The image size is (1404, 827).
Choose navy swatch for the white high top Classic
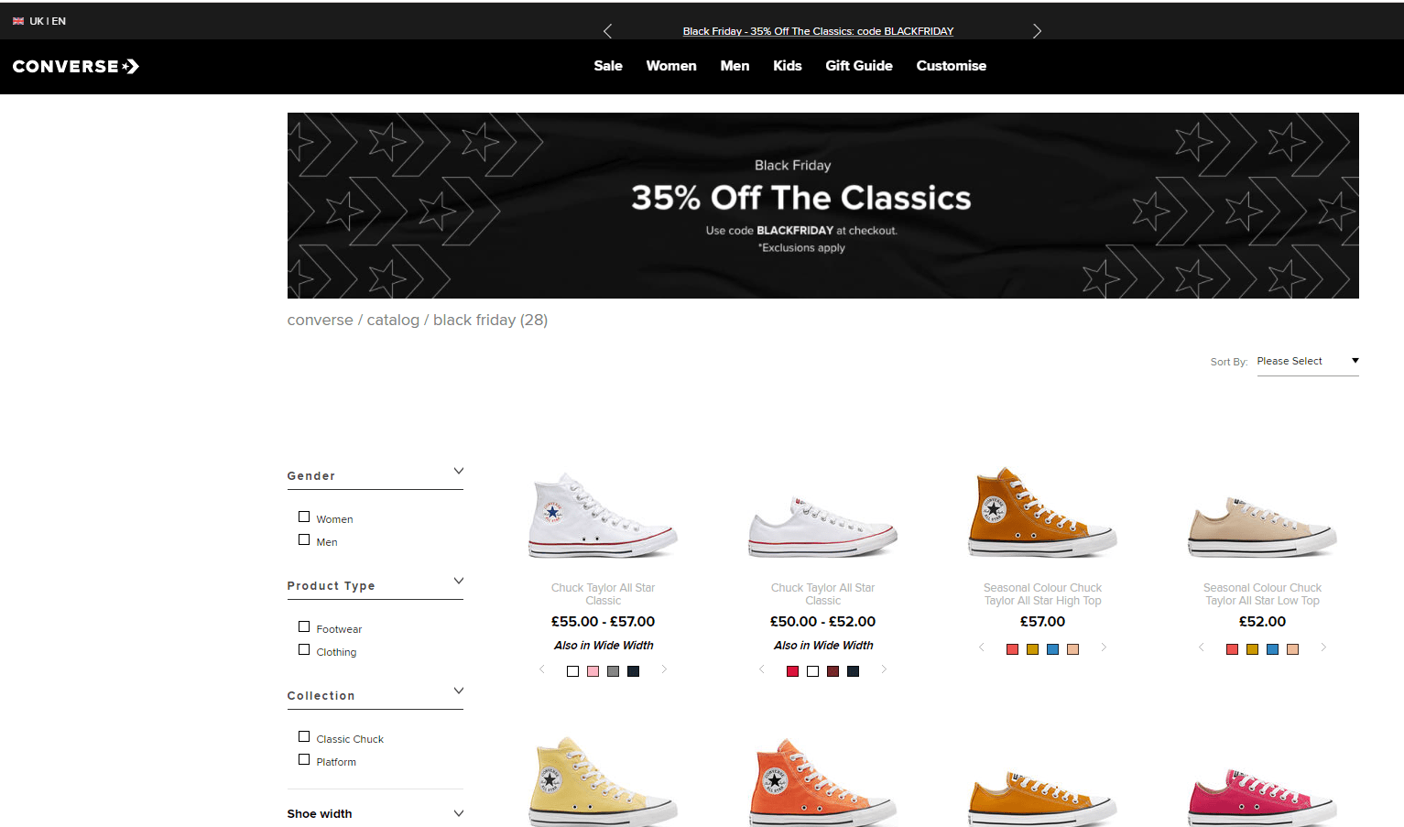pos(633,671)
